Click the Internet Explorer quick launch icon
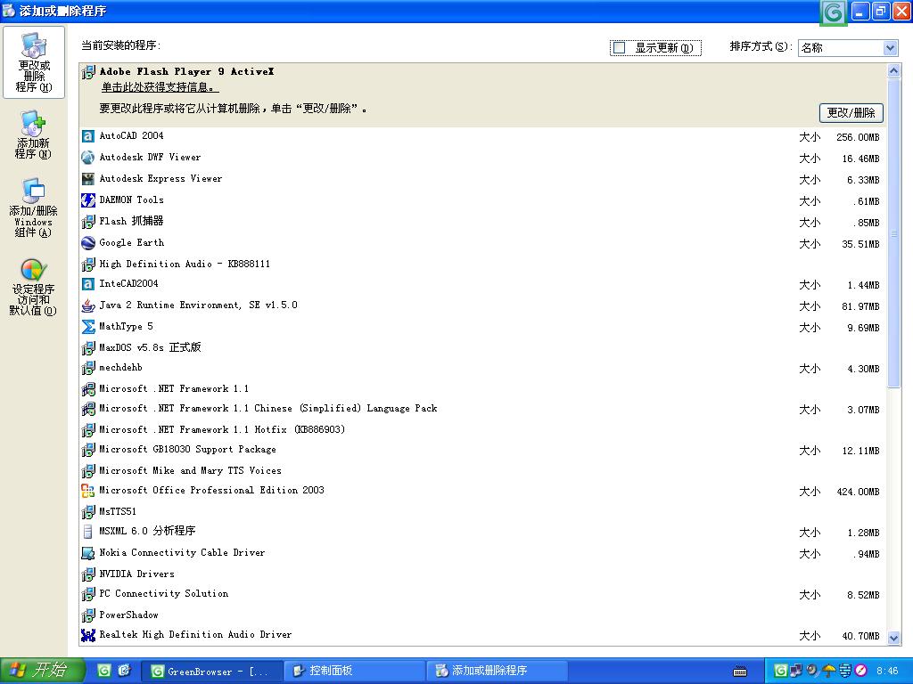The height and width of the screenshot is (684, 913). 124,672
